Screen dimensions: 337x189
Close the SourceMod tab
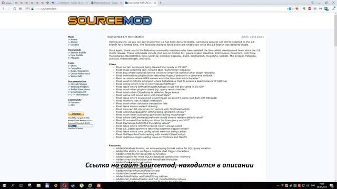coord(155,3)
